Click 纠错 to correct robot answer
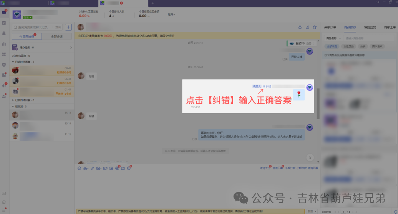 click(267, 86)
